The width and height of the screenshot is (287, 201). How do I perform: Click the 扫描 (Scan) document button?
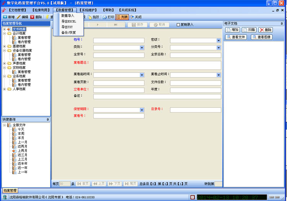[x=249, y=30]
